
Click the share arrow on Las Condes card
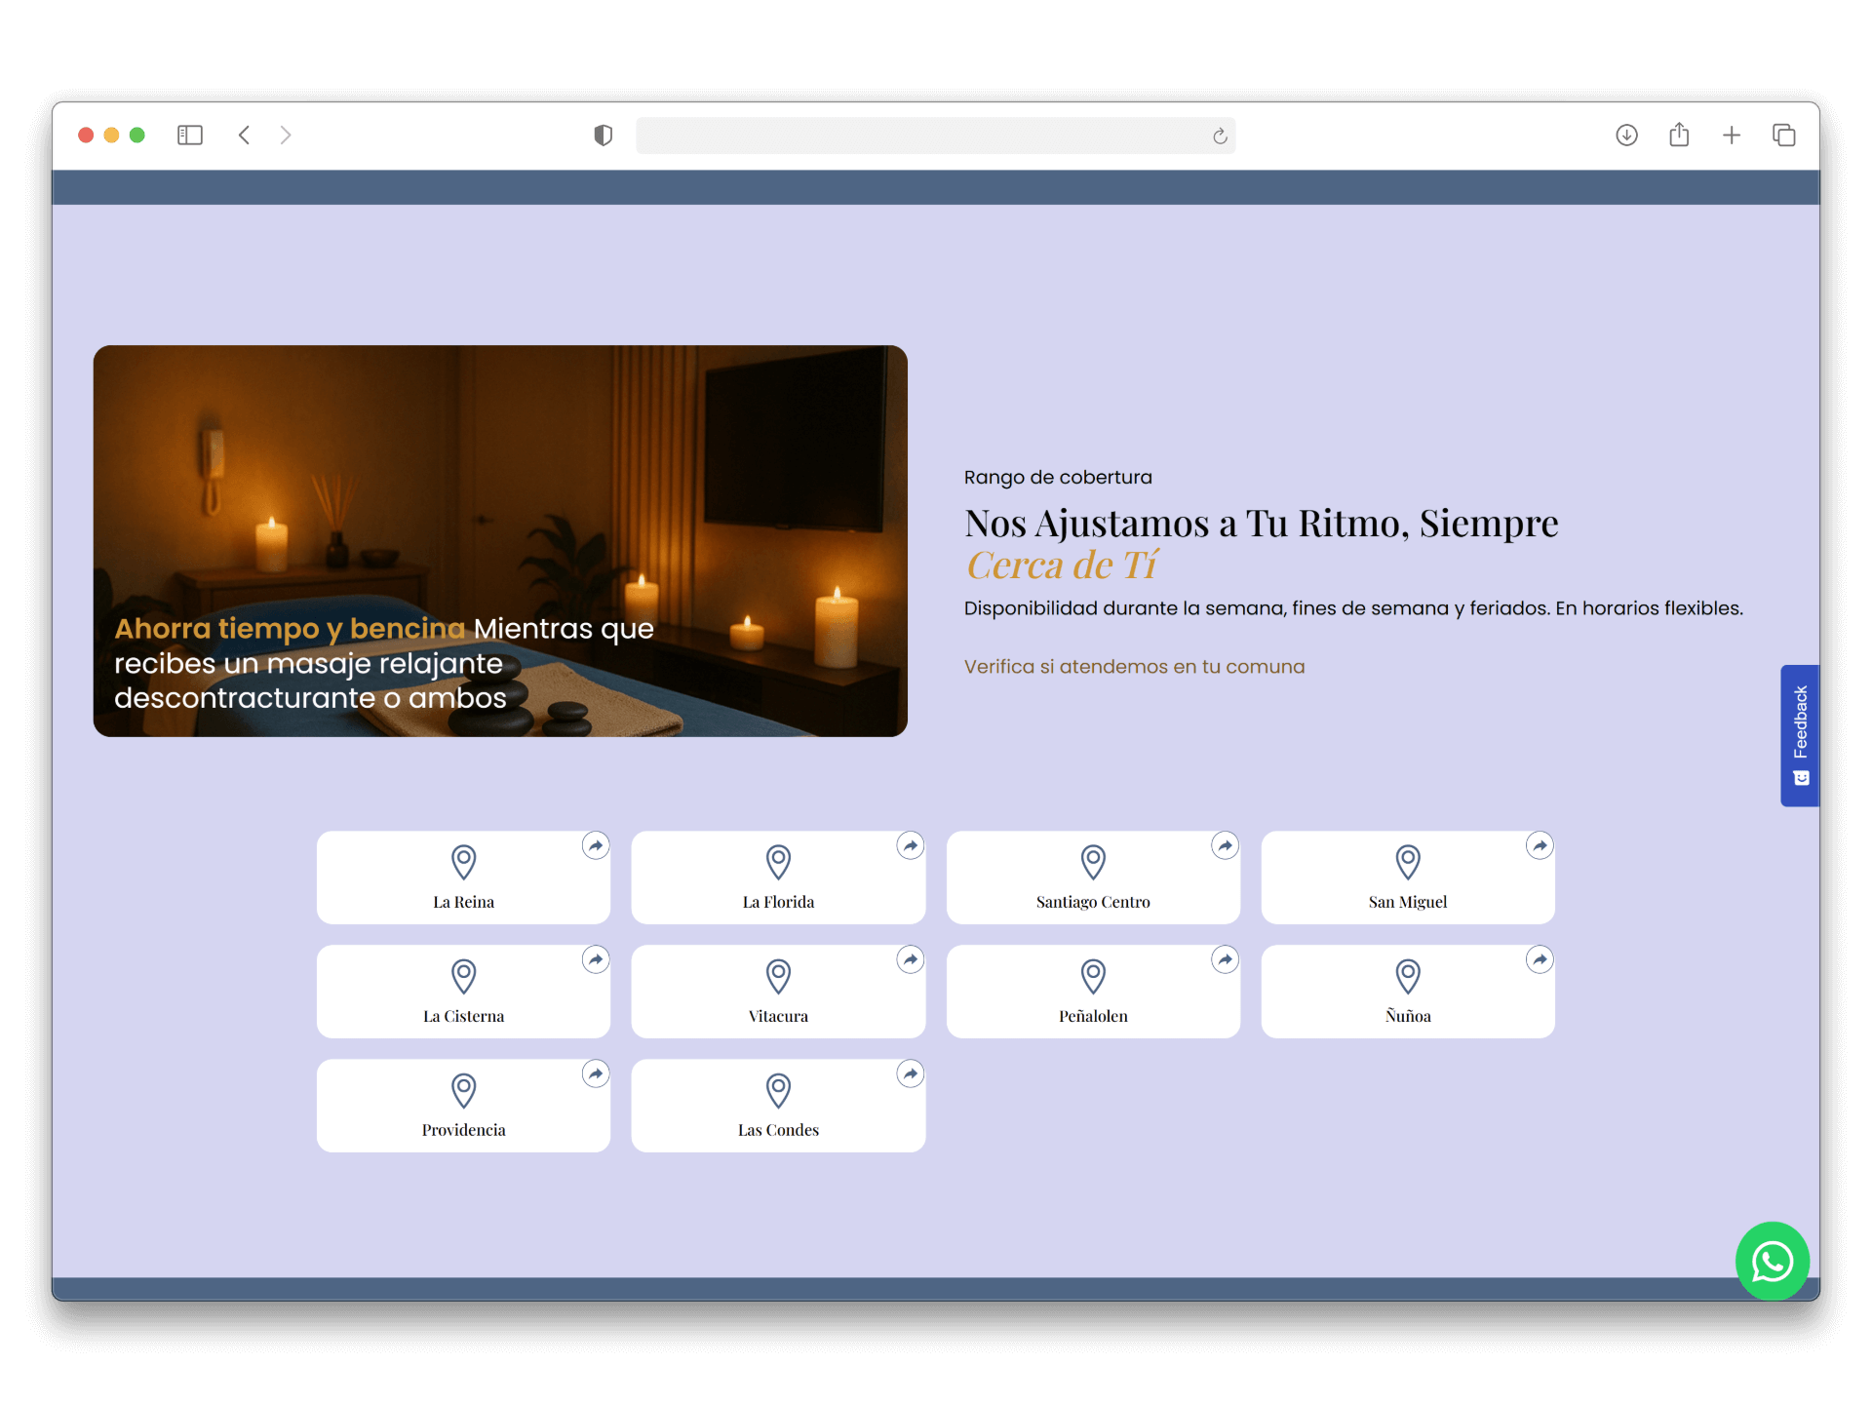(910, 1073)
